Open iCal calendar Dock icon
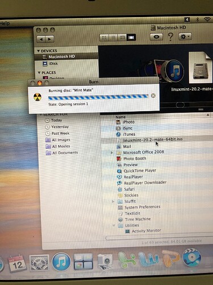 [x=17, y=264]
